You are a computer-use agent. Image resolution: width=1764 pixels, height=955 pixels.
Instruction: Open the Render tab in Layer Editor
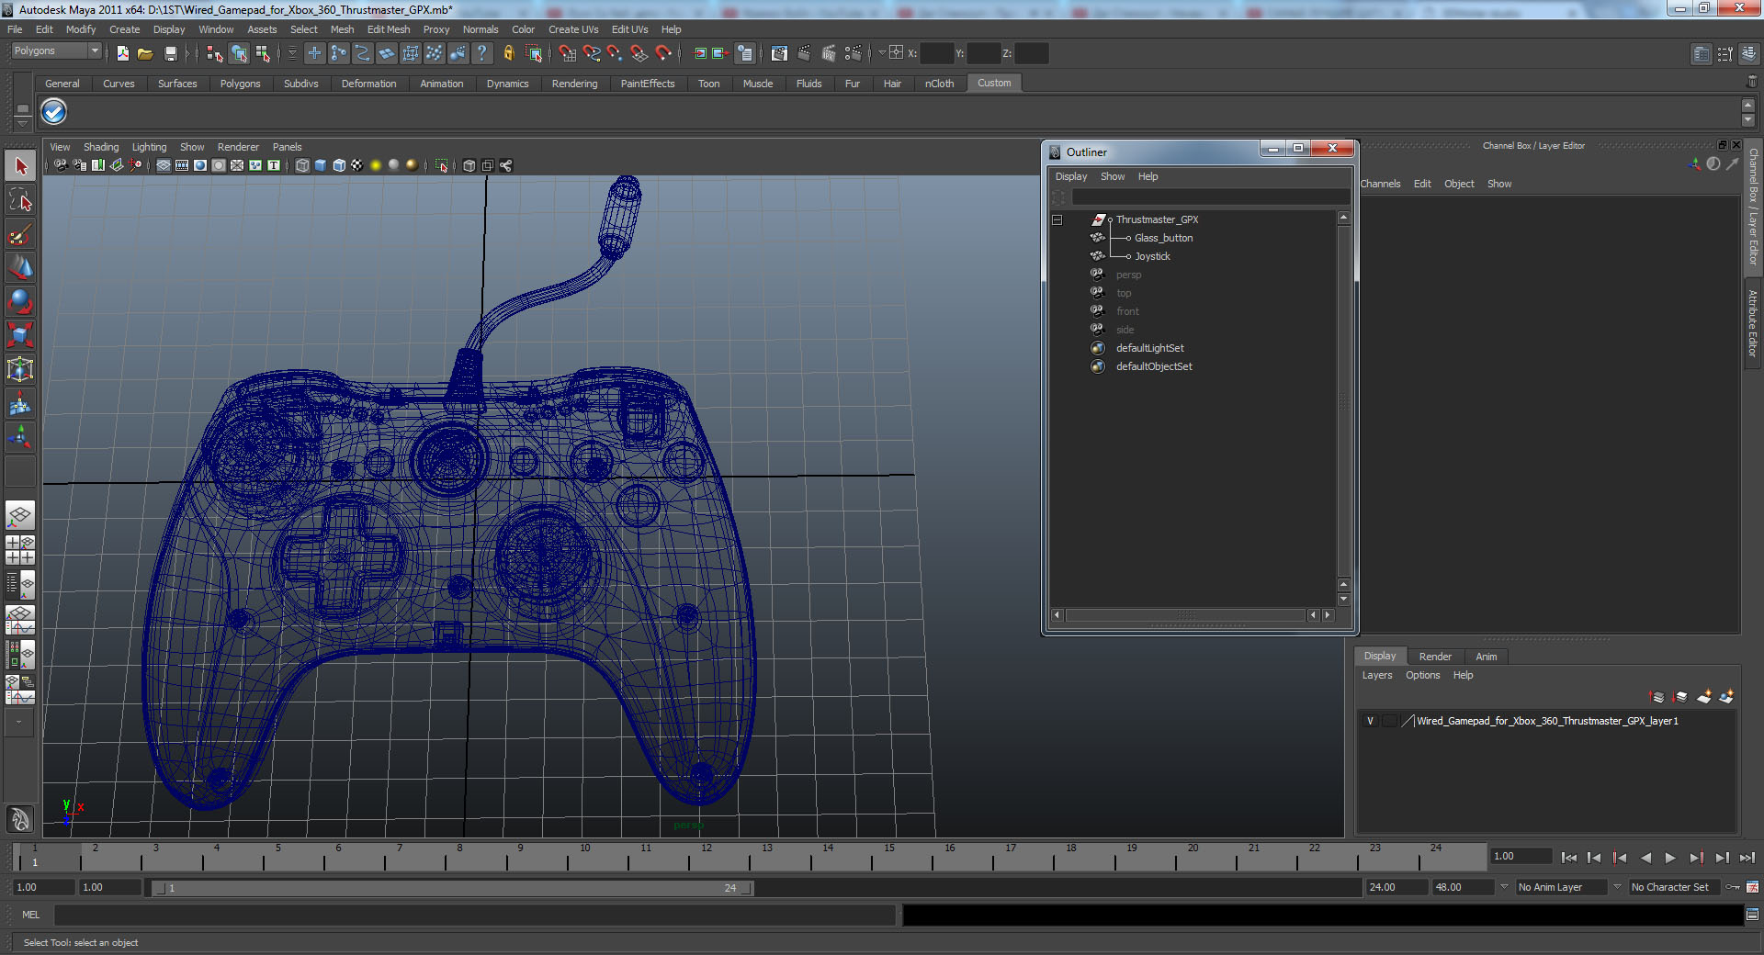pyautogui.click(x=1435, y=657)
